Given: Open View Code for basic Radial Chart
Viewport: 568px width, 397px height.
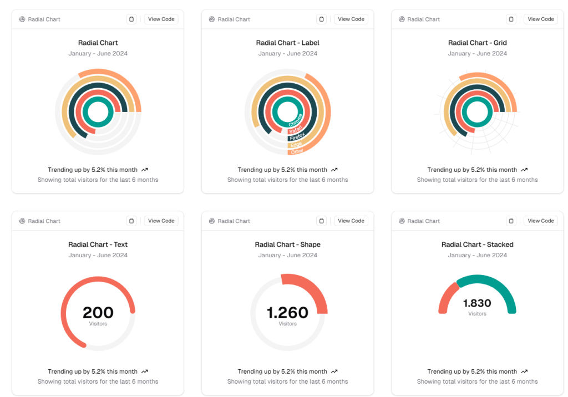Looking at the screenshot, I should (161, 19).
